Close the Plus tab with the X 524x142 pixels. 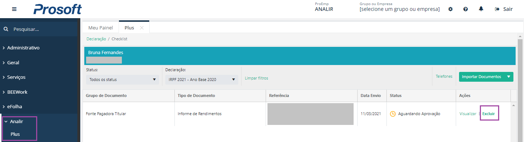(142, 28)
